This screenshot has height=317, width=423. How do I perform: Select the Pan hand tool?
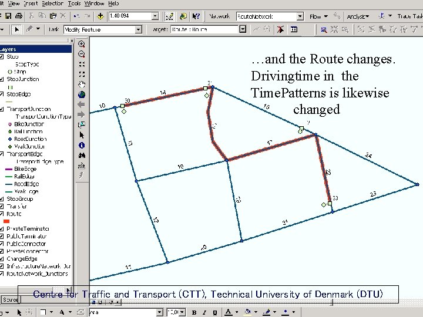(x=82, y=85)
